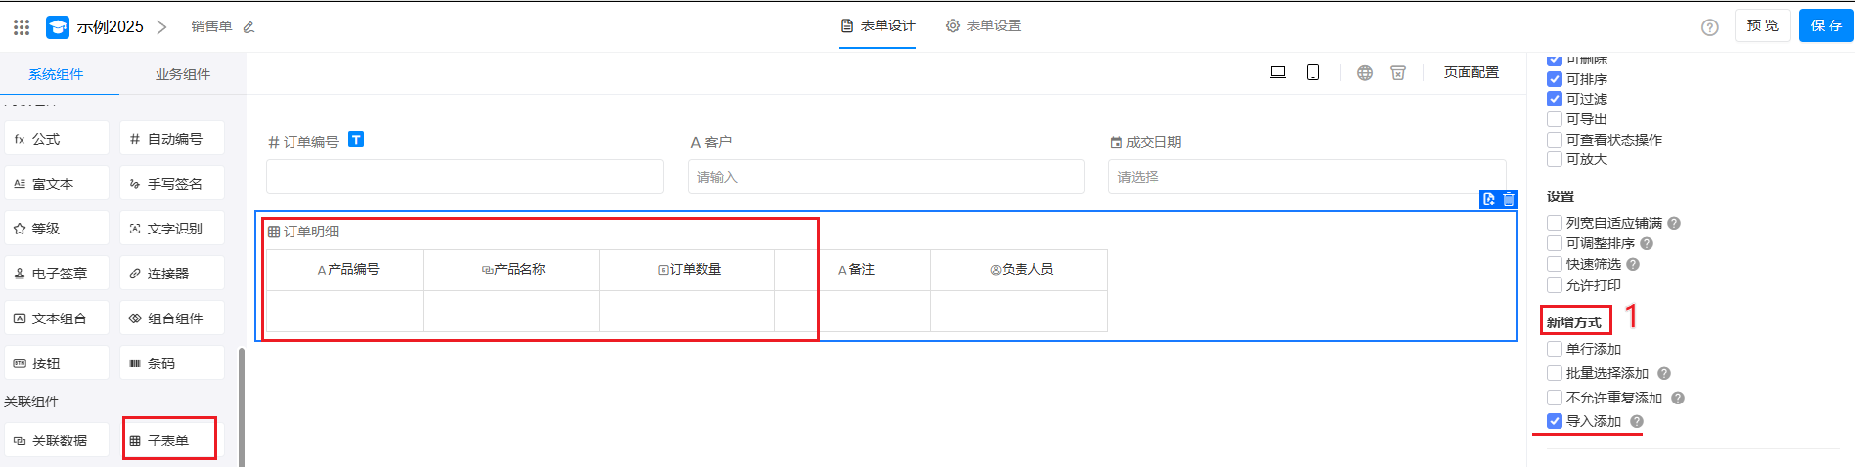Click the help question mark icon
The image size is (1855, 467).
pyautogui.click(x=1709, y=27)
